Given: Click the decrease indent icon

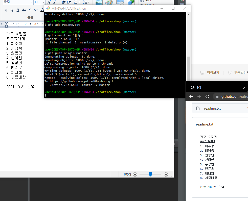Looking at the screenshot, I should 63,2.
